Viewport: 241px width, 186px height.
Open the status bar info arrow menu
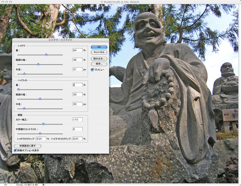[43, 184]
